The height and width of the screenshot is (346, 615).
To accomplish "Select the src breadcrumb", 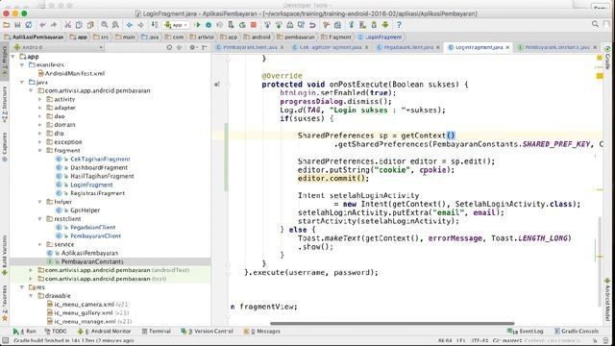I will (x=101, y=37).
